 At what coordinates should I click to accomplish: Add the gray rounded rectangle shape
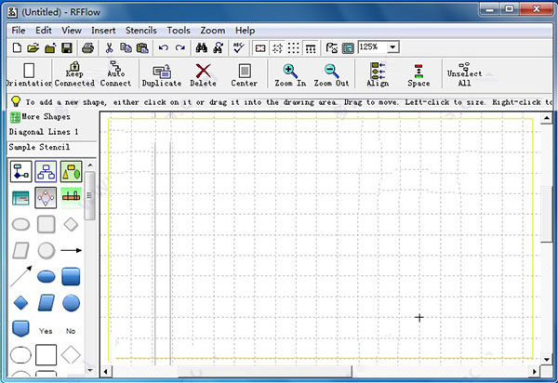46,225
